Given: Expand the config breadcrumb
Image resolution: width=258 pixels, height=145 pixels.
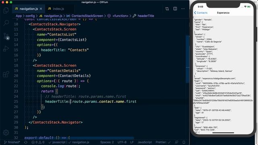Looking at the screenshot, I should pos(30,16).
